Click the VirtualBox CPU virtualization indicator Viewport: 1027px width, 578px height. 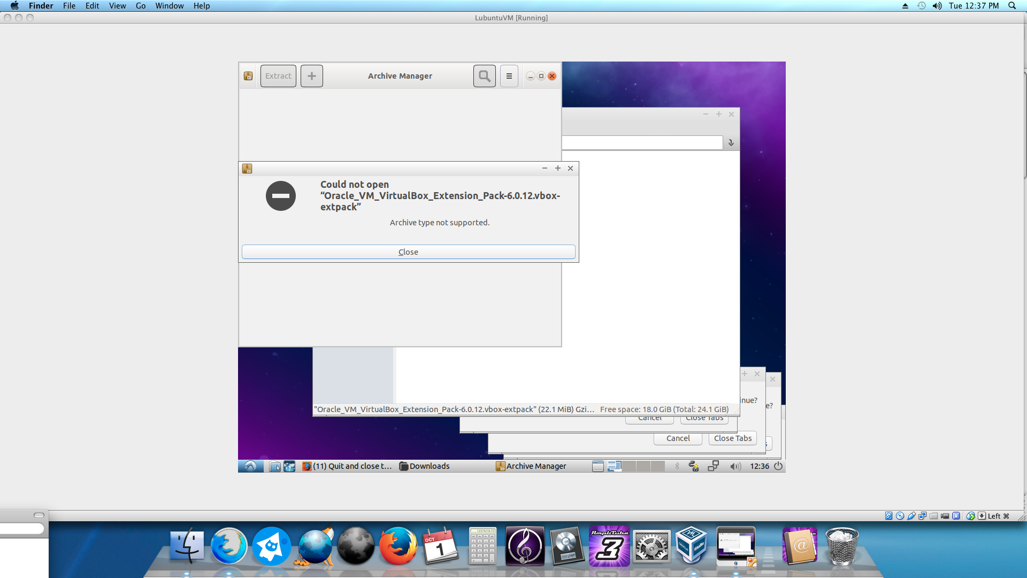956,516
